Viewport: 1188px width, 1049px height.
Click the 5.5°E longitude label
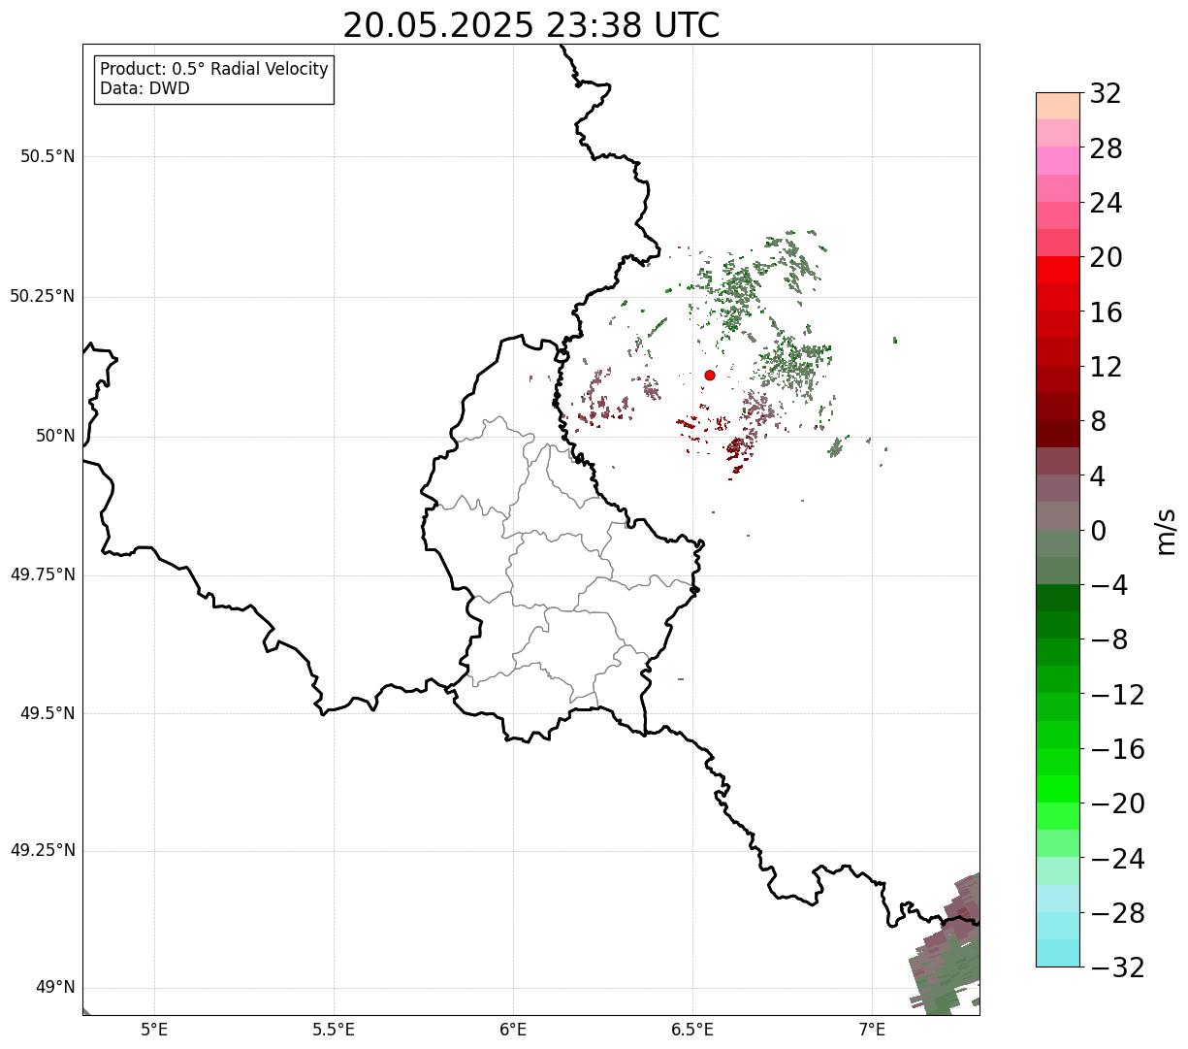coord(334,1030)
